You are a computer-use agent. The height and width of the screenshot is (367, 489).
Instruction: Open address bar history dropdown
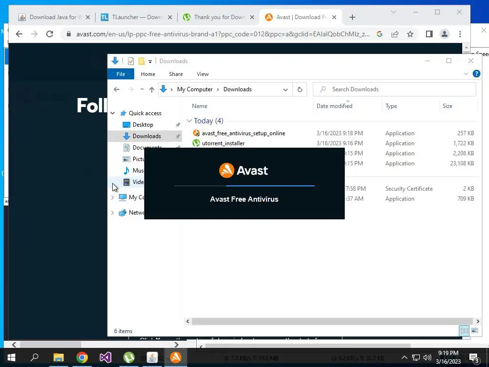click(286, 89)
